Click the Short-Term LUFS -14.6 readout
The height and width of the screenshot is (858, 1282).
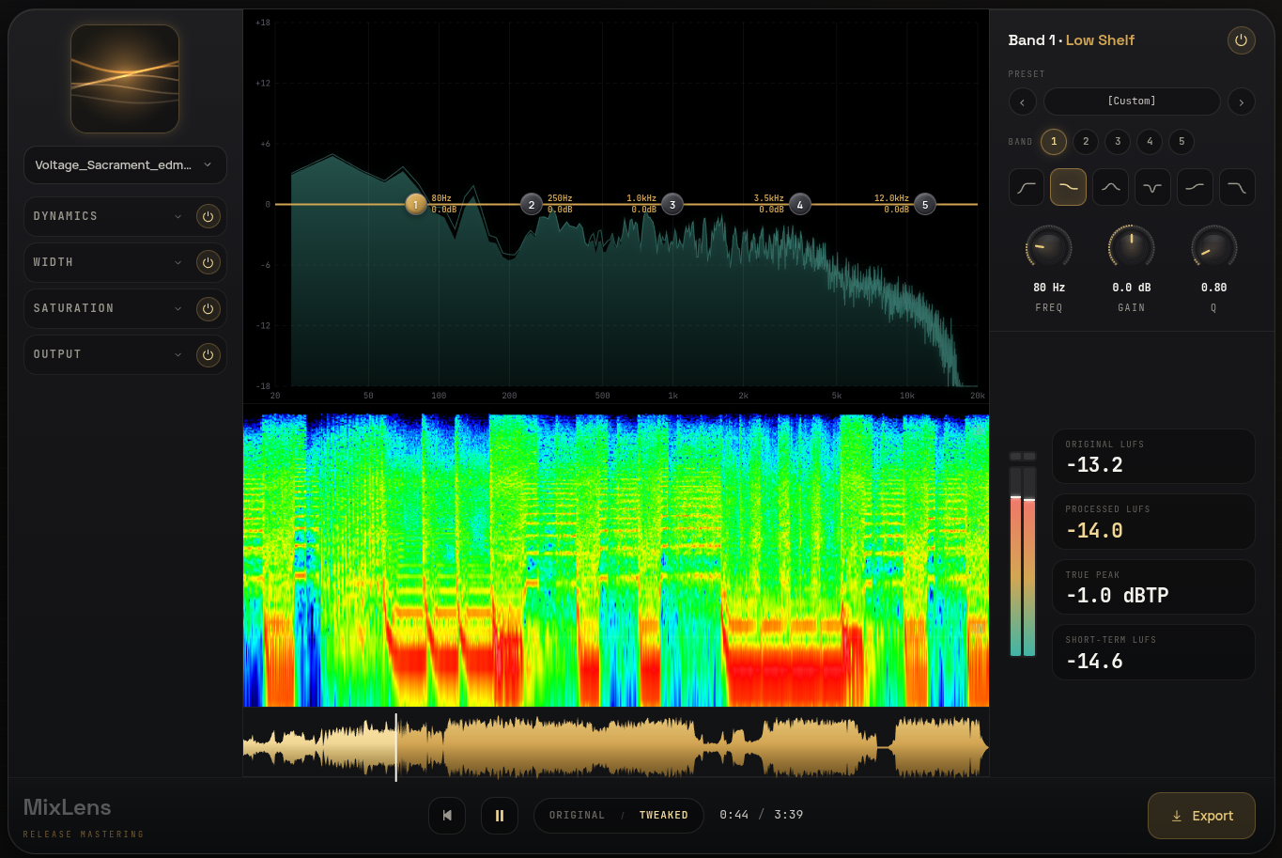[x=1153, y=652]
